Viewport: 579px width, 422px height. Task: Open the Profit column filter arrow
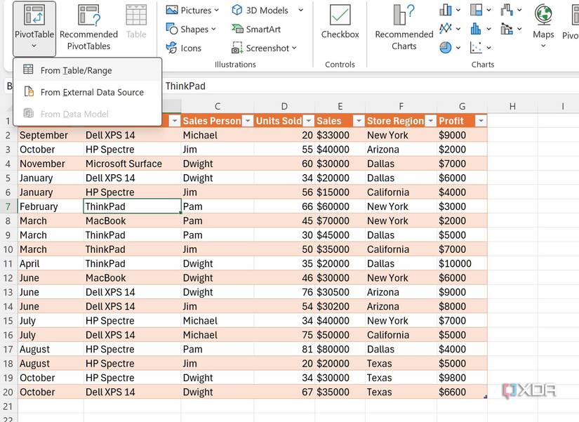coord(480,121)
